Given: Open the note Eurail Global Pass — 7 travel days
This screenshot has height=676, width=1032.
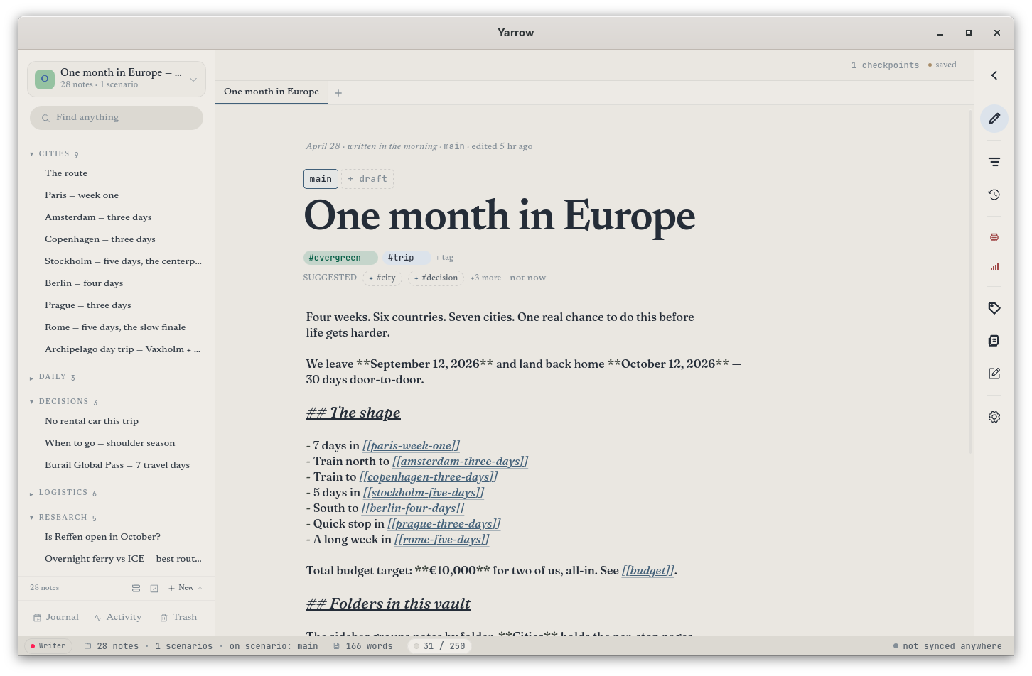Looking at the screenshot, I should (117, 465).
